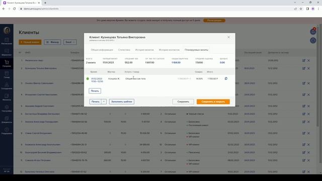Image resolution: width=322 pixels, height=181 pixels.
Task: Click Сохранить button
Action: pyautogui.click(x=183, y=102)
